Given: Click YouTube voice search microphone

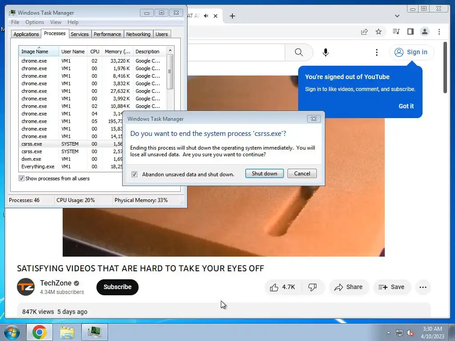Looking at the screenshot, I should click(x=326, y=52).
